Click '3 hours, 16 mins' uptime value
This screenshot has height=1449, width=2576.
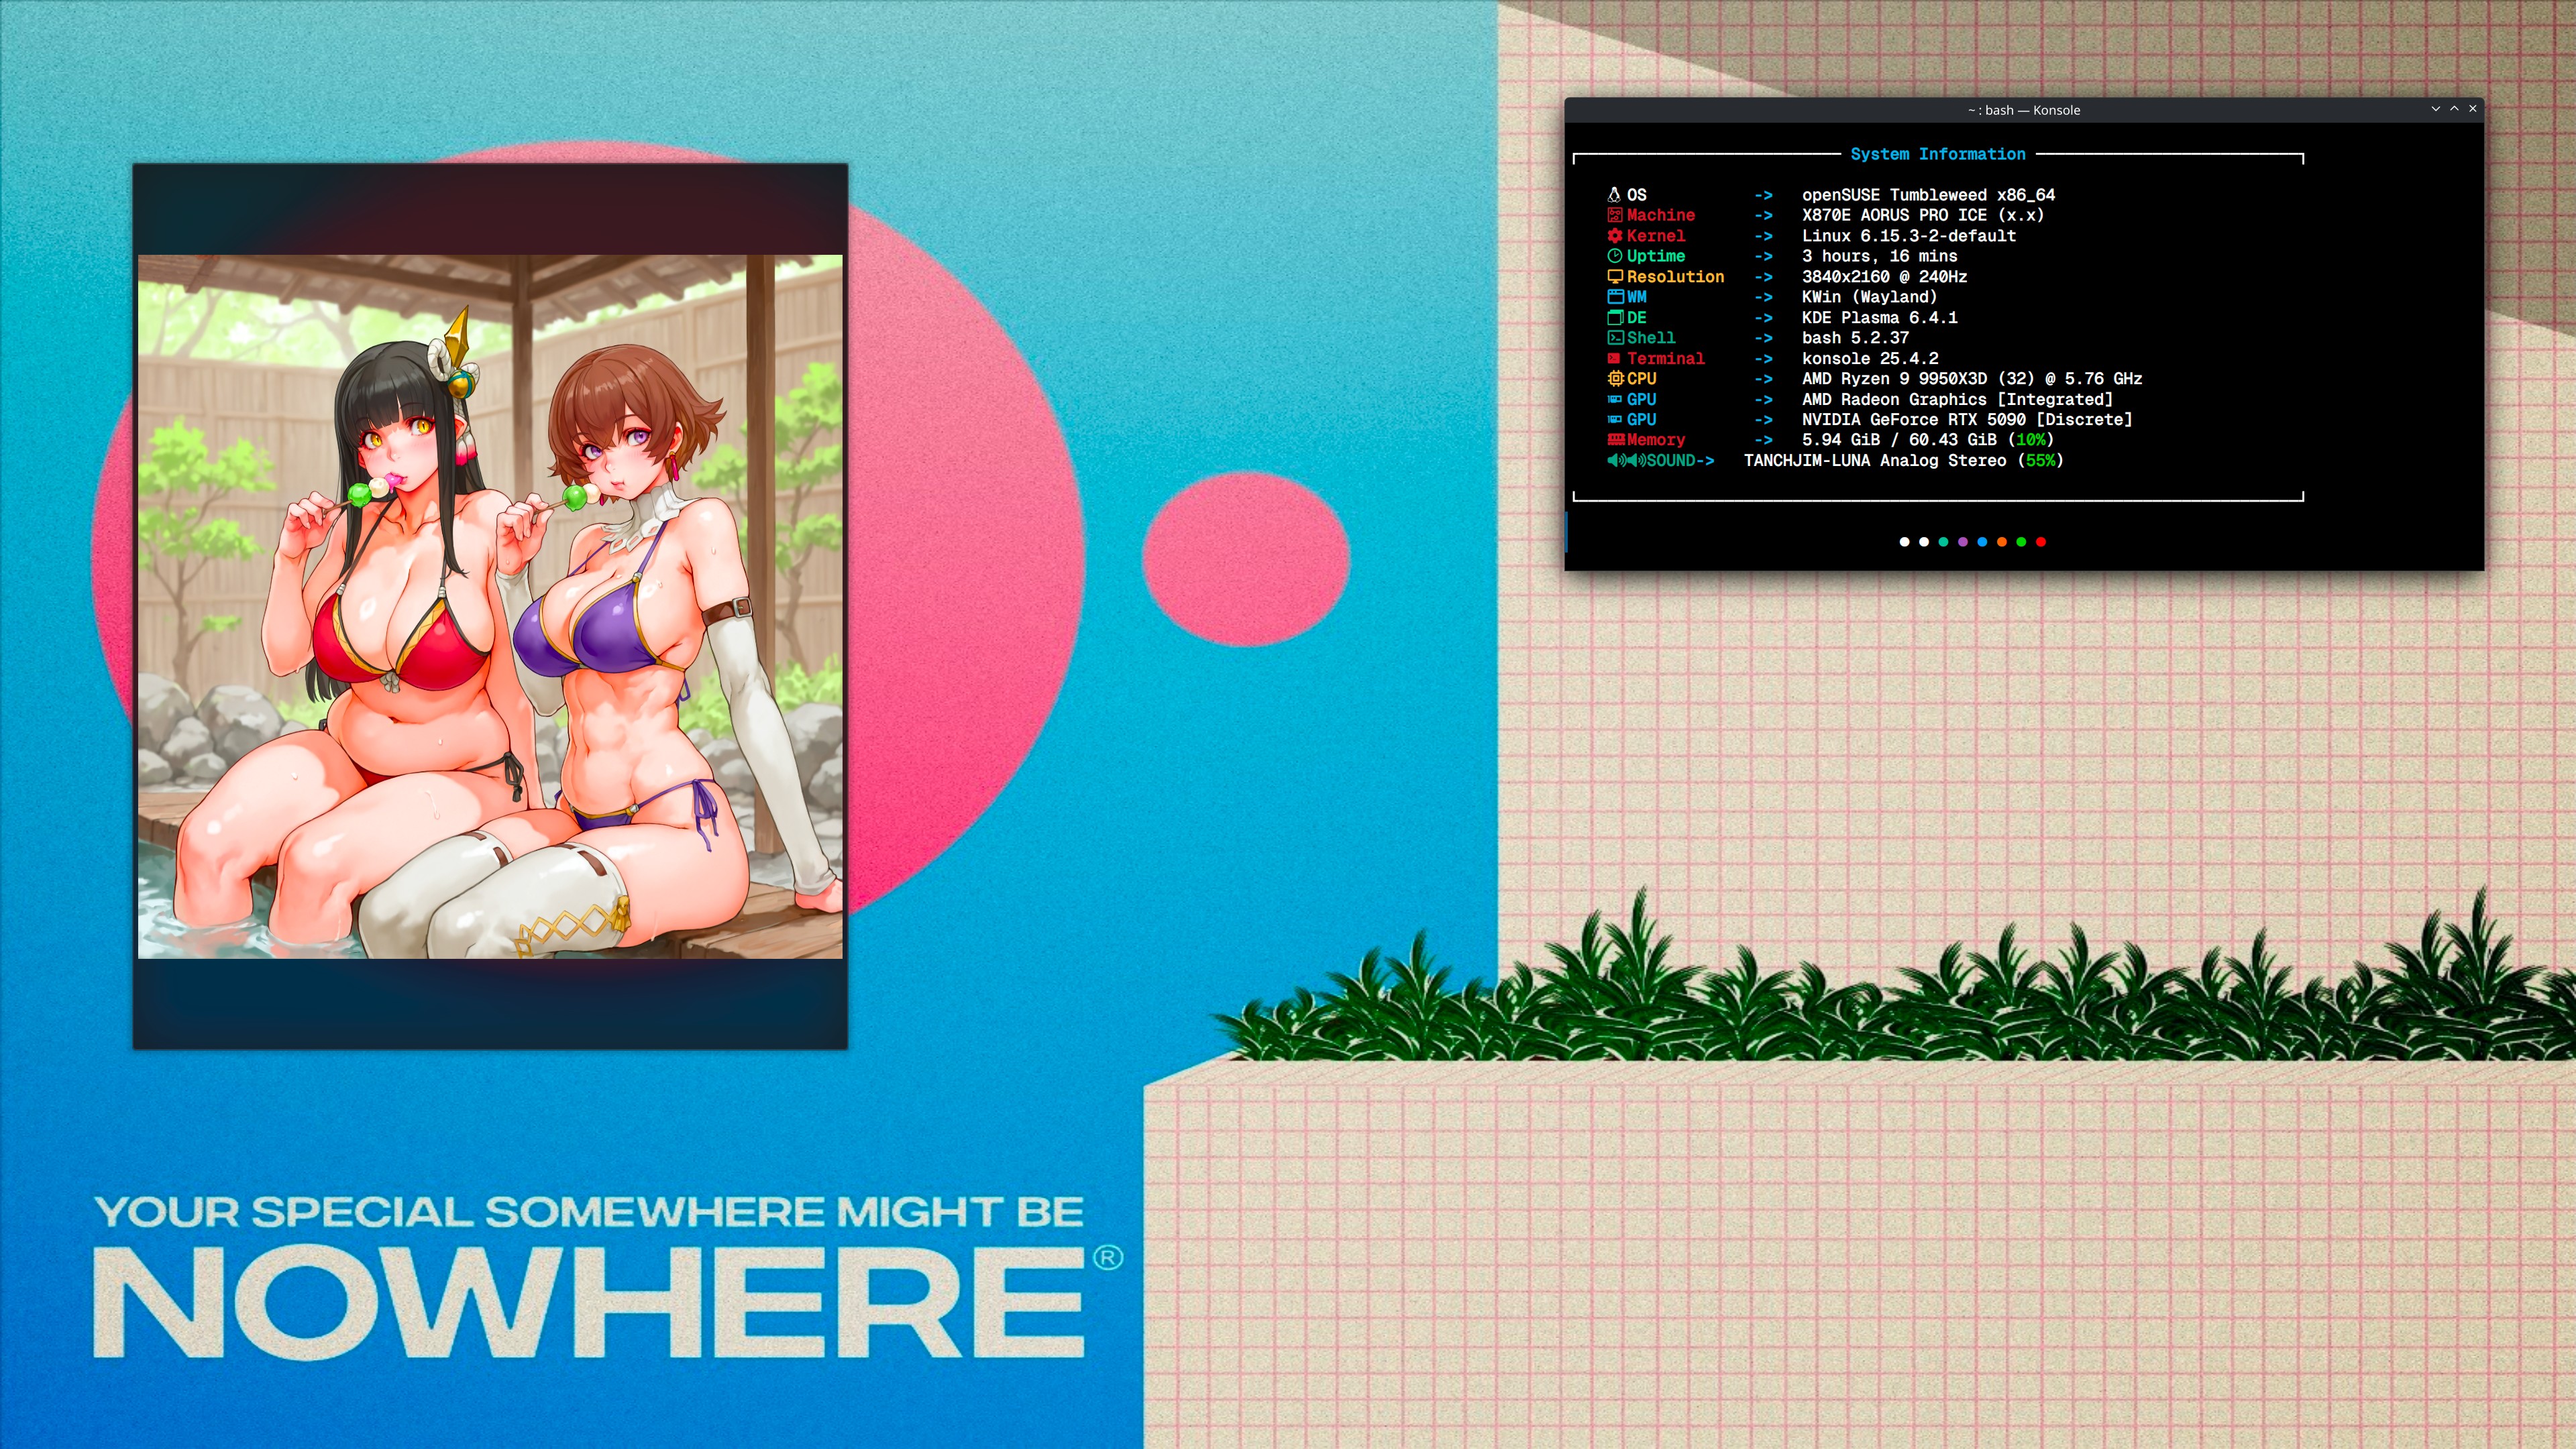pos(1880,256)
